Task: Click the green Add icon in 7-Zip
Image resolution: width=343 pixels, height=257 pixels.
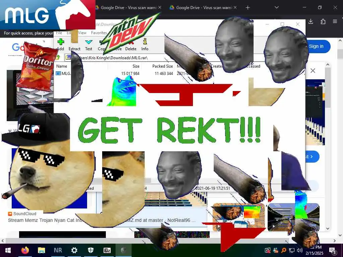Action: [61, 42]
